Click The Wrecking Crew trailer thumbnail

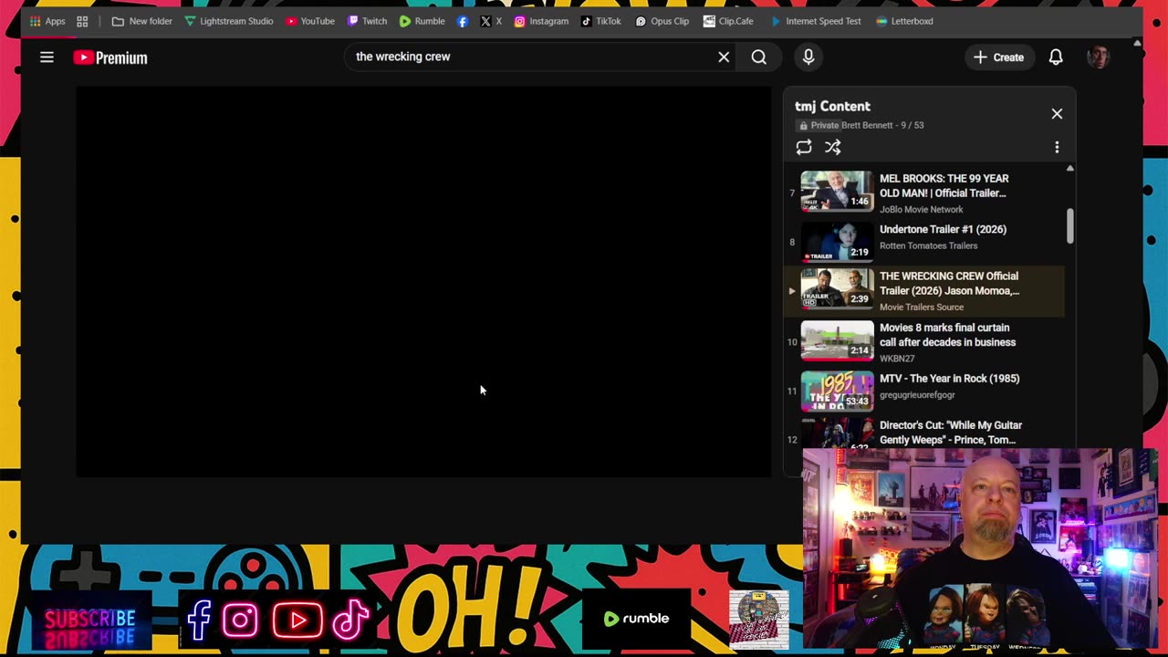pos(837,287)
